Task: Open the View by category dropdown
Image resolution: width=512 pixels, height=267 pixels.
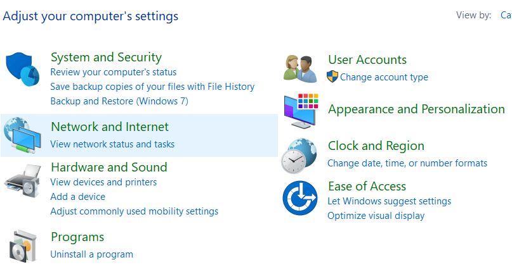Action: coord(506,15)
